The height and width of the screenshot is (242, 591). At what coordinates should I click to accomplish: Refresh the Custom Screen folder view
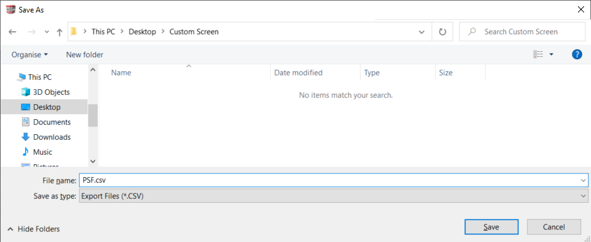click(442, 32)
